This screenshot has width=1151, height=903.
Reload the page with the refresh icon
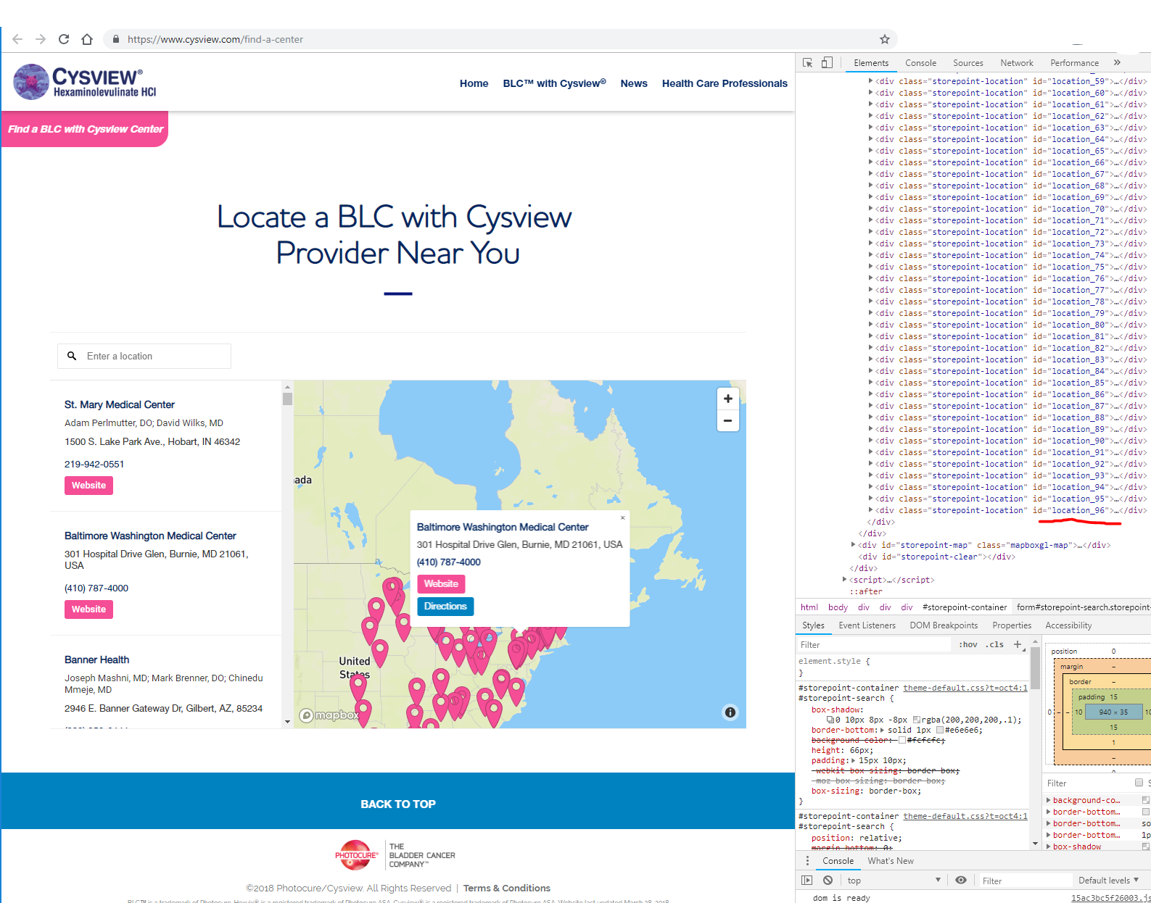point(64,39)
